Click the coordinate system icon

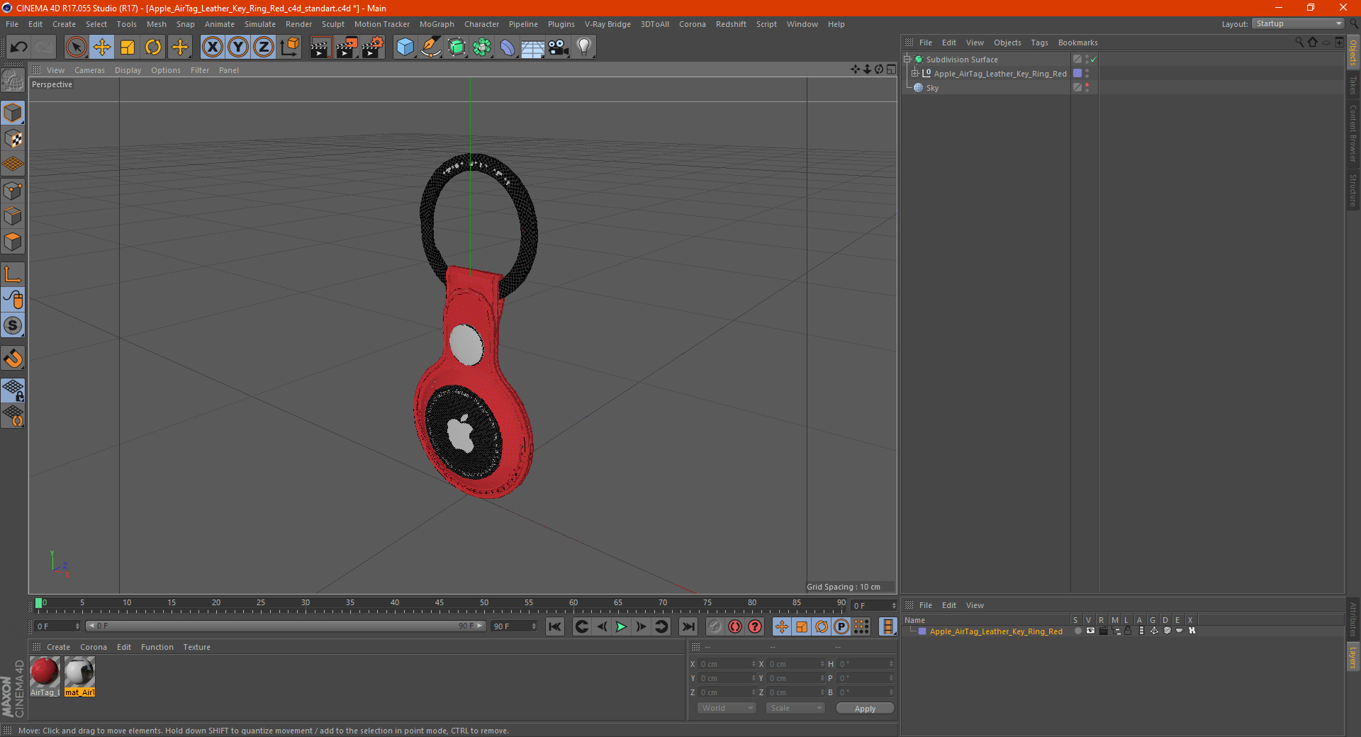290,47
